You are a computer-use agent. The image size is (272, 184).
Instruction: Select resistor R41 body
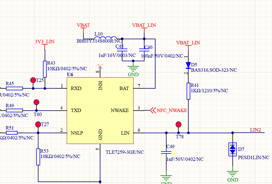click(188, 91)
